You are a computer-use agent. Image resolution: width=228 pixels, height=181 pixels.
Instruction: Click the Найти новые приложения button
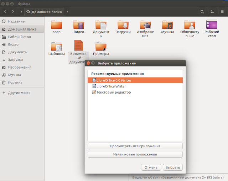point(135,154)
